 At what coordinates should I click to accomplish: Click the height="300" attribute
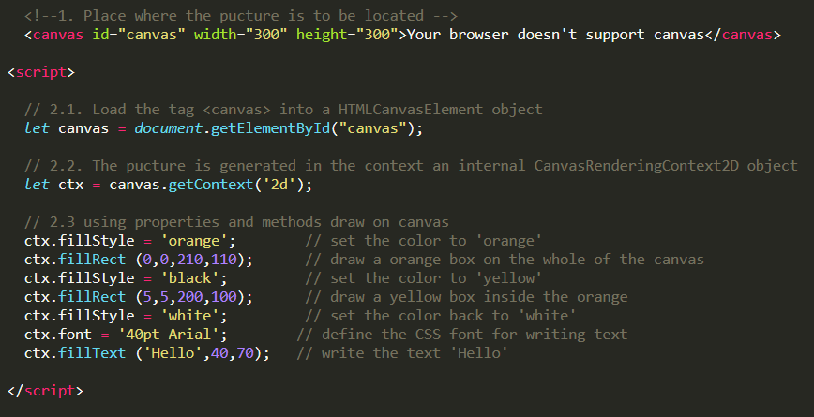click(x=347, y=35)
